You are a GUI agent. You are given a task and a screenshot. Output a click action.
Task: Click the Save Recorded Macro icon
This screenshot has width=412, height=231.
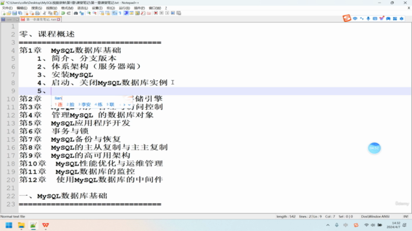(179, 13)
